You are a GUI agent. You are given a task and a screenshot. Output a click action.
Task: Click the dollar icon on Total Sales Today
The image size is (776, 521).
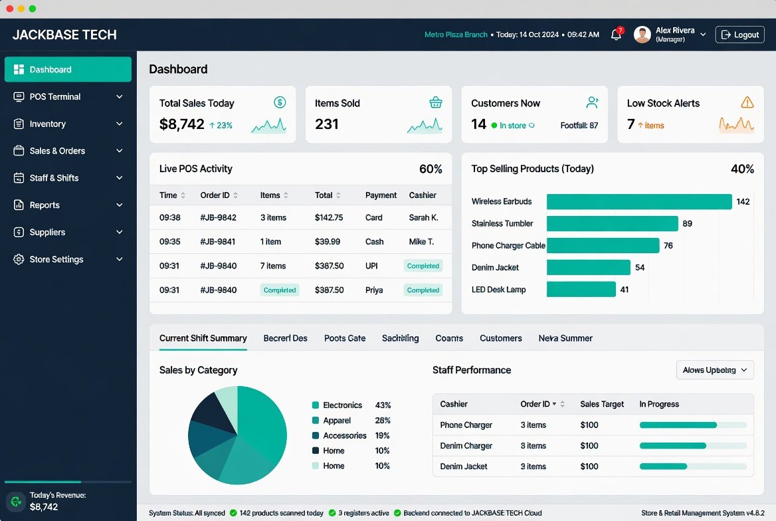point(280,102)
